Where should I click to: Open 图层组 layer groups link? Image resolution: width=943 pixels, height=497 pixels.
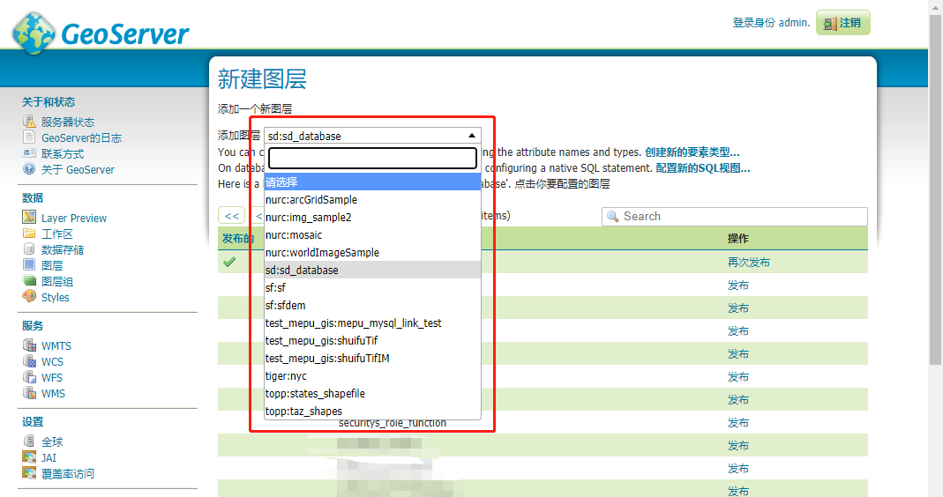(x=57, y=281)
